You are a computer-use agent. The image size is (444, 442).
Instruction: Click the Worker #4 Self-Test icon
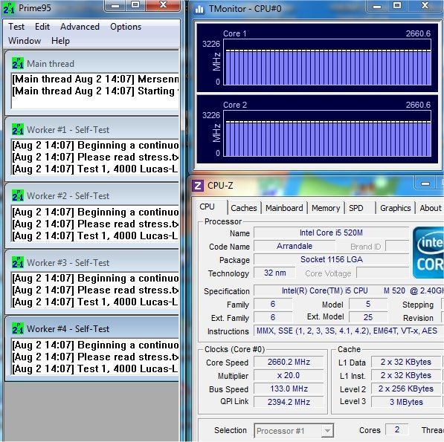click(x=18, y=328)
